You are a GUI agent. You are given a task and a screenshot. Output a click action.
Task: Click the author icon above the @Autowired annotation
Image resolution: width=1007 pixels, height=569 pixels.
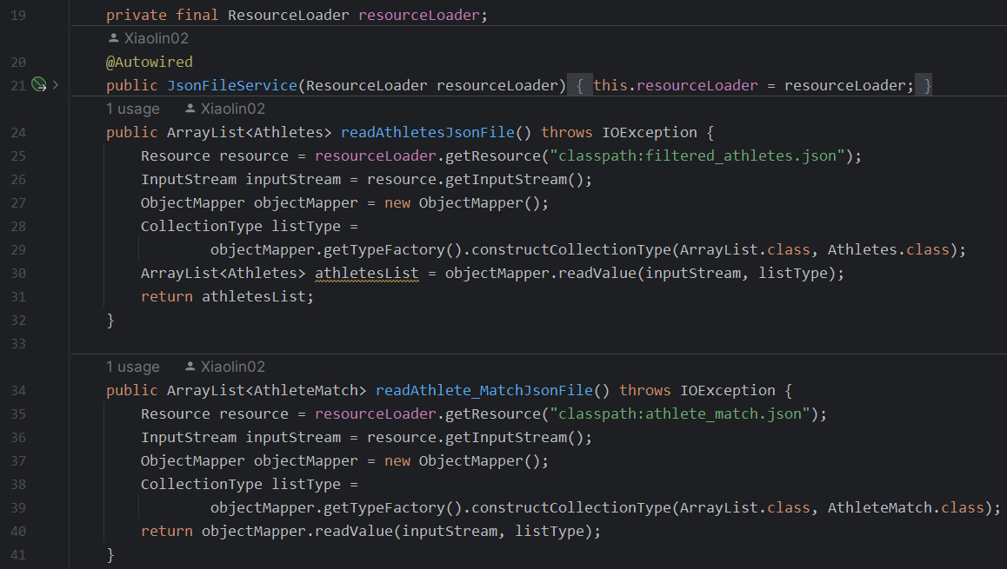(113, 38)
